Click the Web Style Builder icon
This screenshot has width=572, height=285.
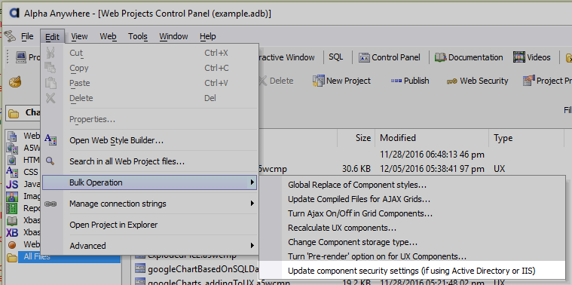point(50,139)
